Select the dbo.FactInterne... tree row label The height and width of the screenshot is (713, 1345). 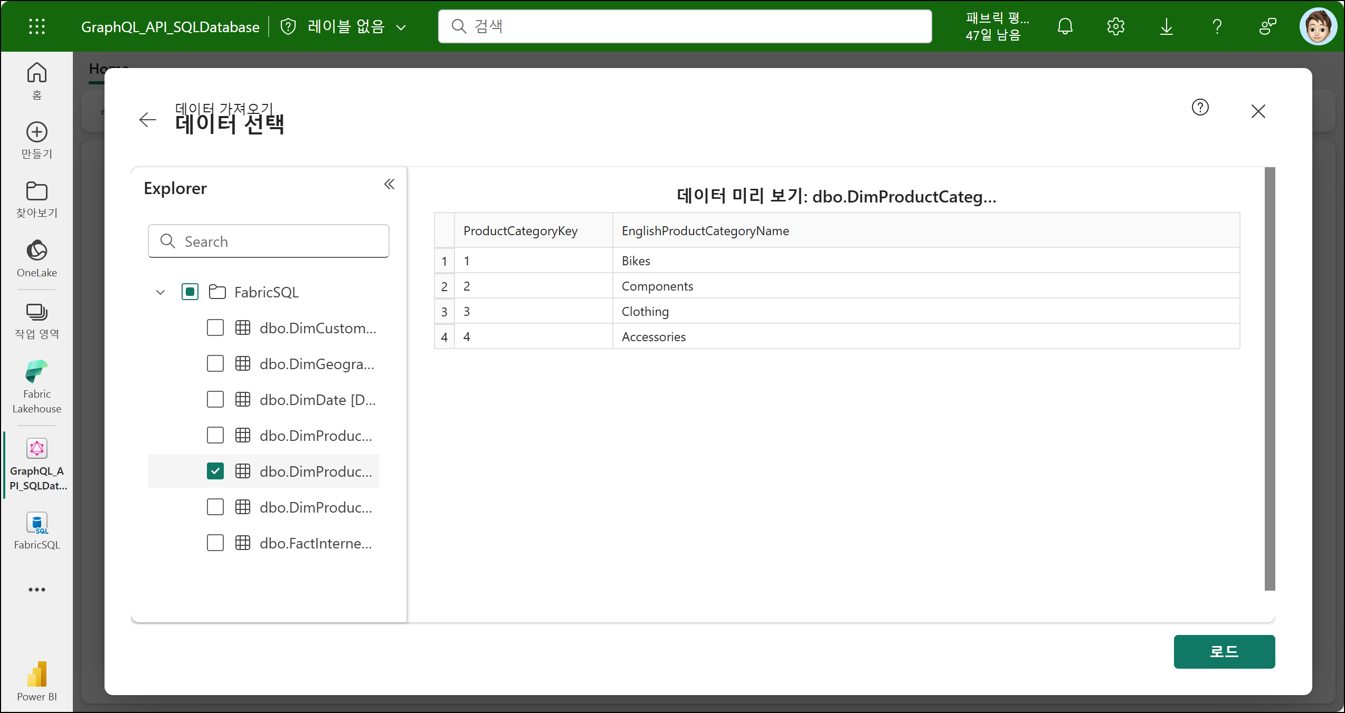click(x=316, y=543)
